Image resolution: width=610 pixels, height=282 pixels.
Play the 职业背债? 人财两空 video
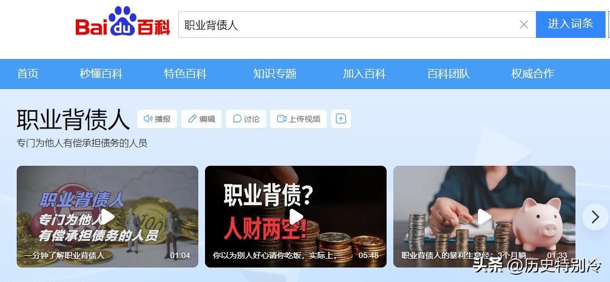[x=296, y=217]
